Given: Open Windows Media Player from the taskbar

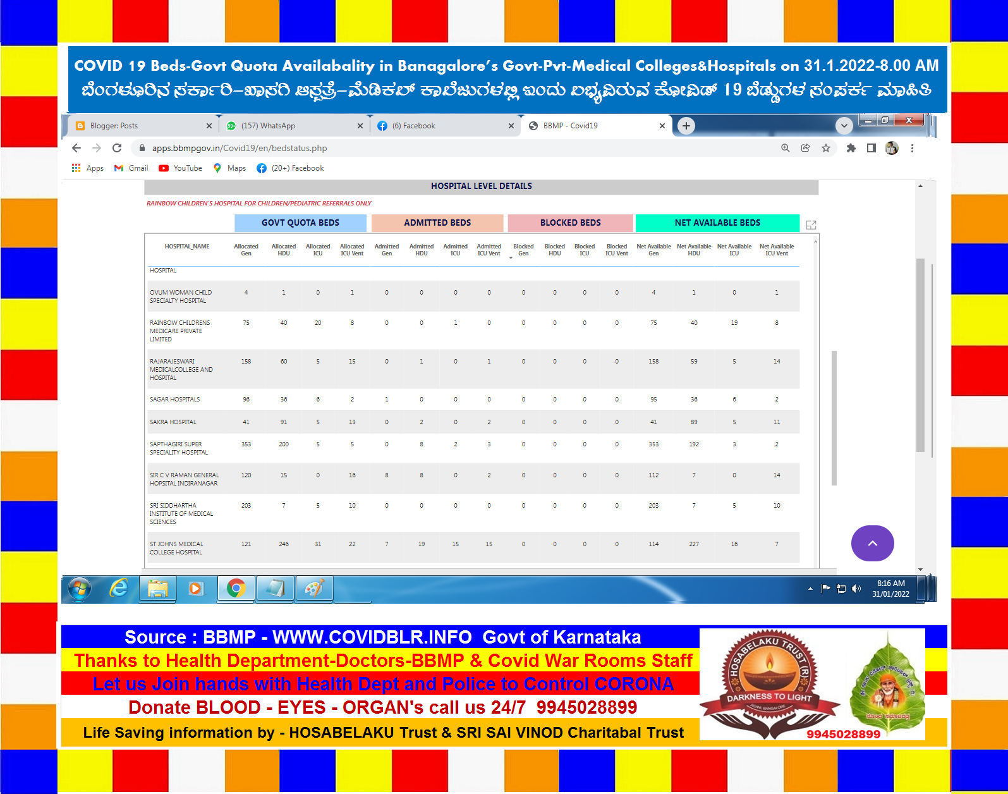Looking at the screenshot, I should tap(196, 589).
